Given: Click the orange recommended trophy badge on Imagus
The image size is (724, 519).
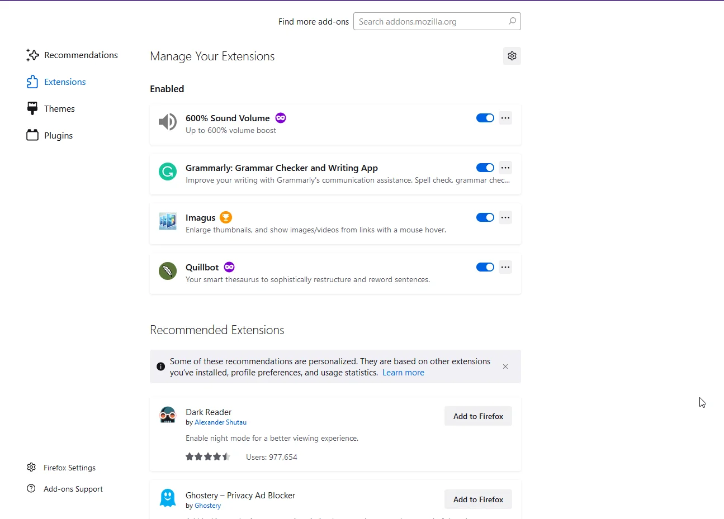Looking at the screenshot, I should (x=226, y=217).
